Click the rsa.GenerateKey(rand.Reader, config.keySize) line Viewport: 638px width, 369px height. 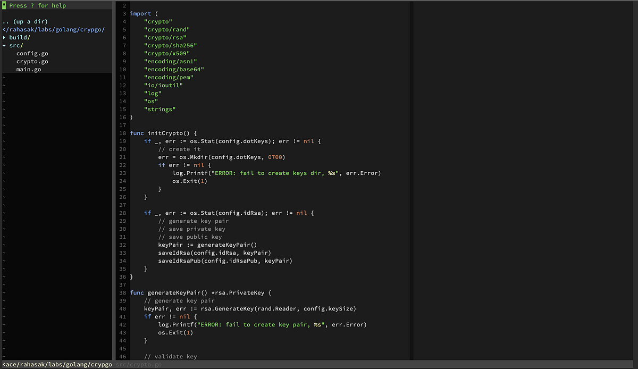[250, 308]
